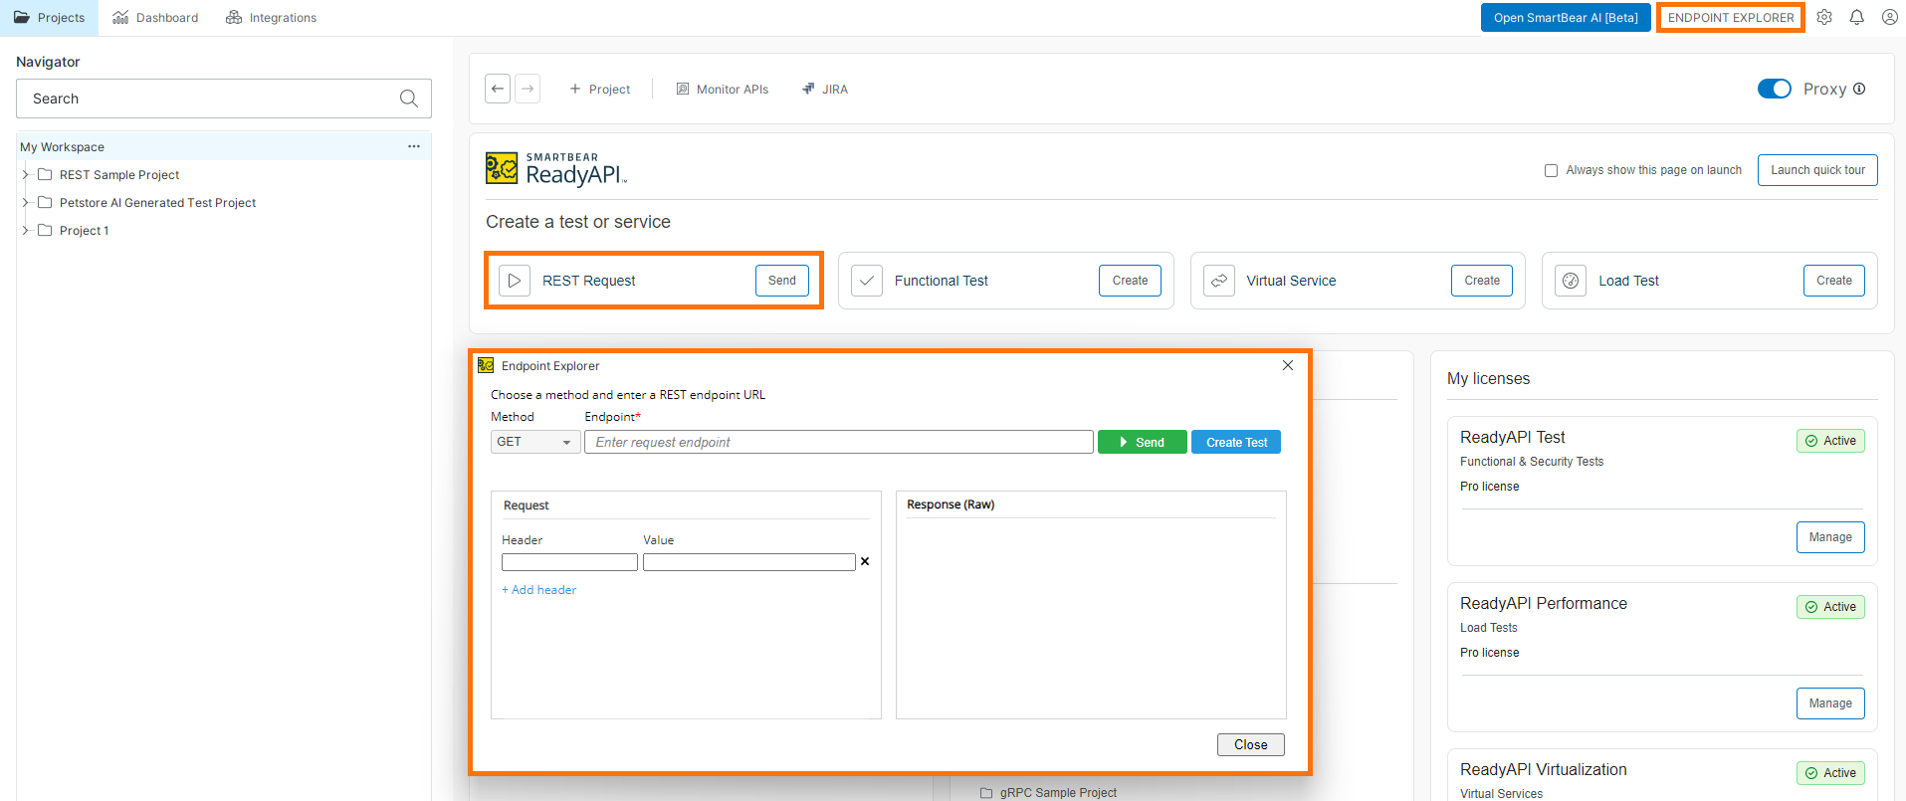Open the Integrations tab
This screenshot has height=801, width=1906.
coord(271,18)
